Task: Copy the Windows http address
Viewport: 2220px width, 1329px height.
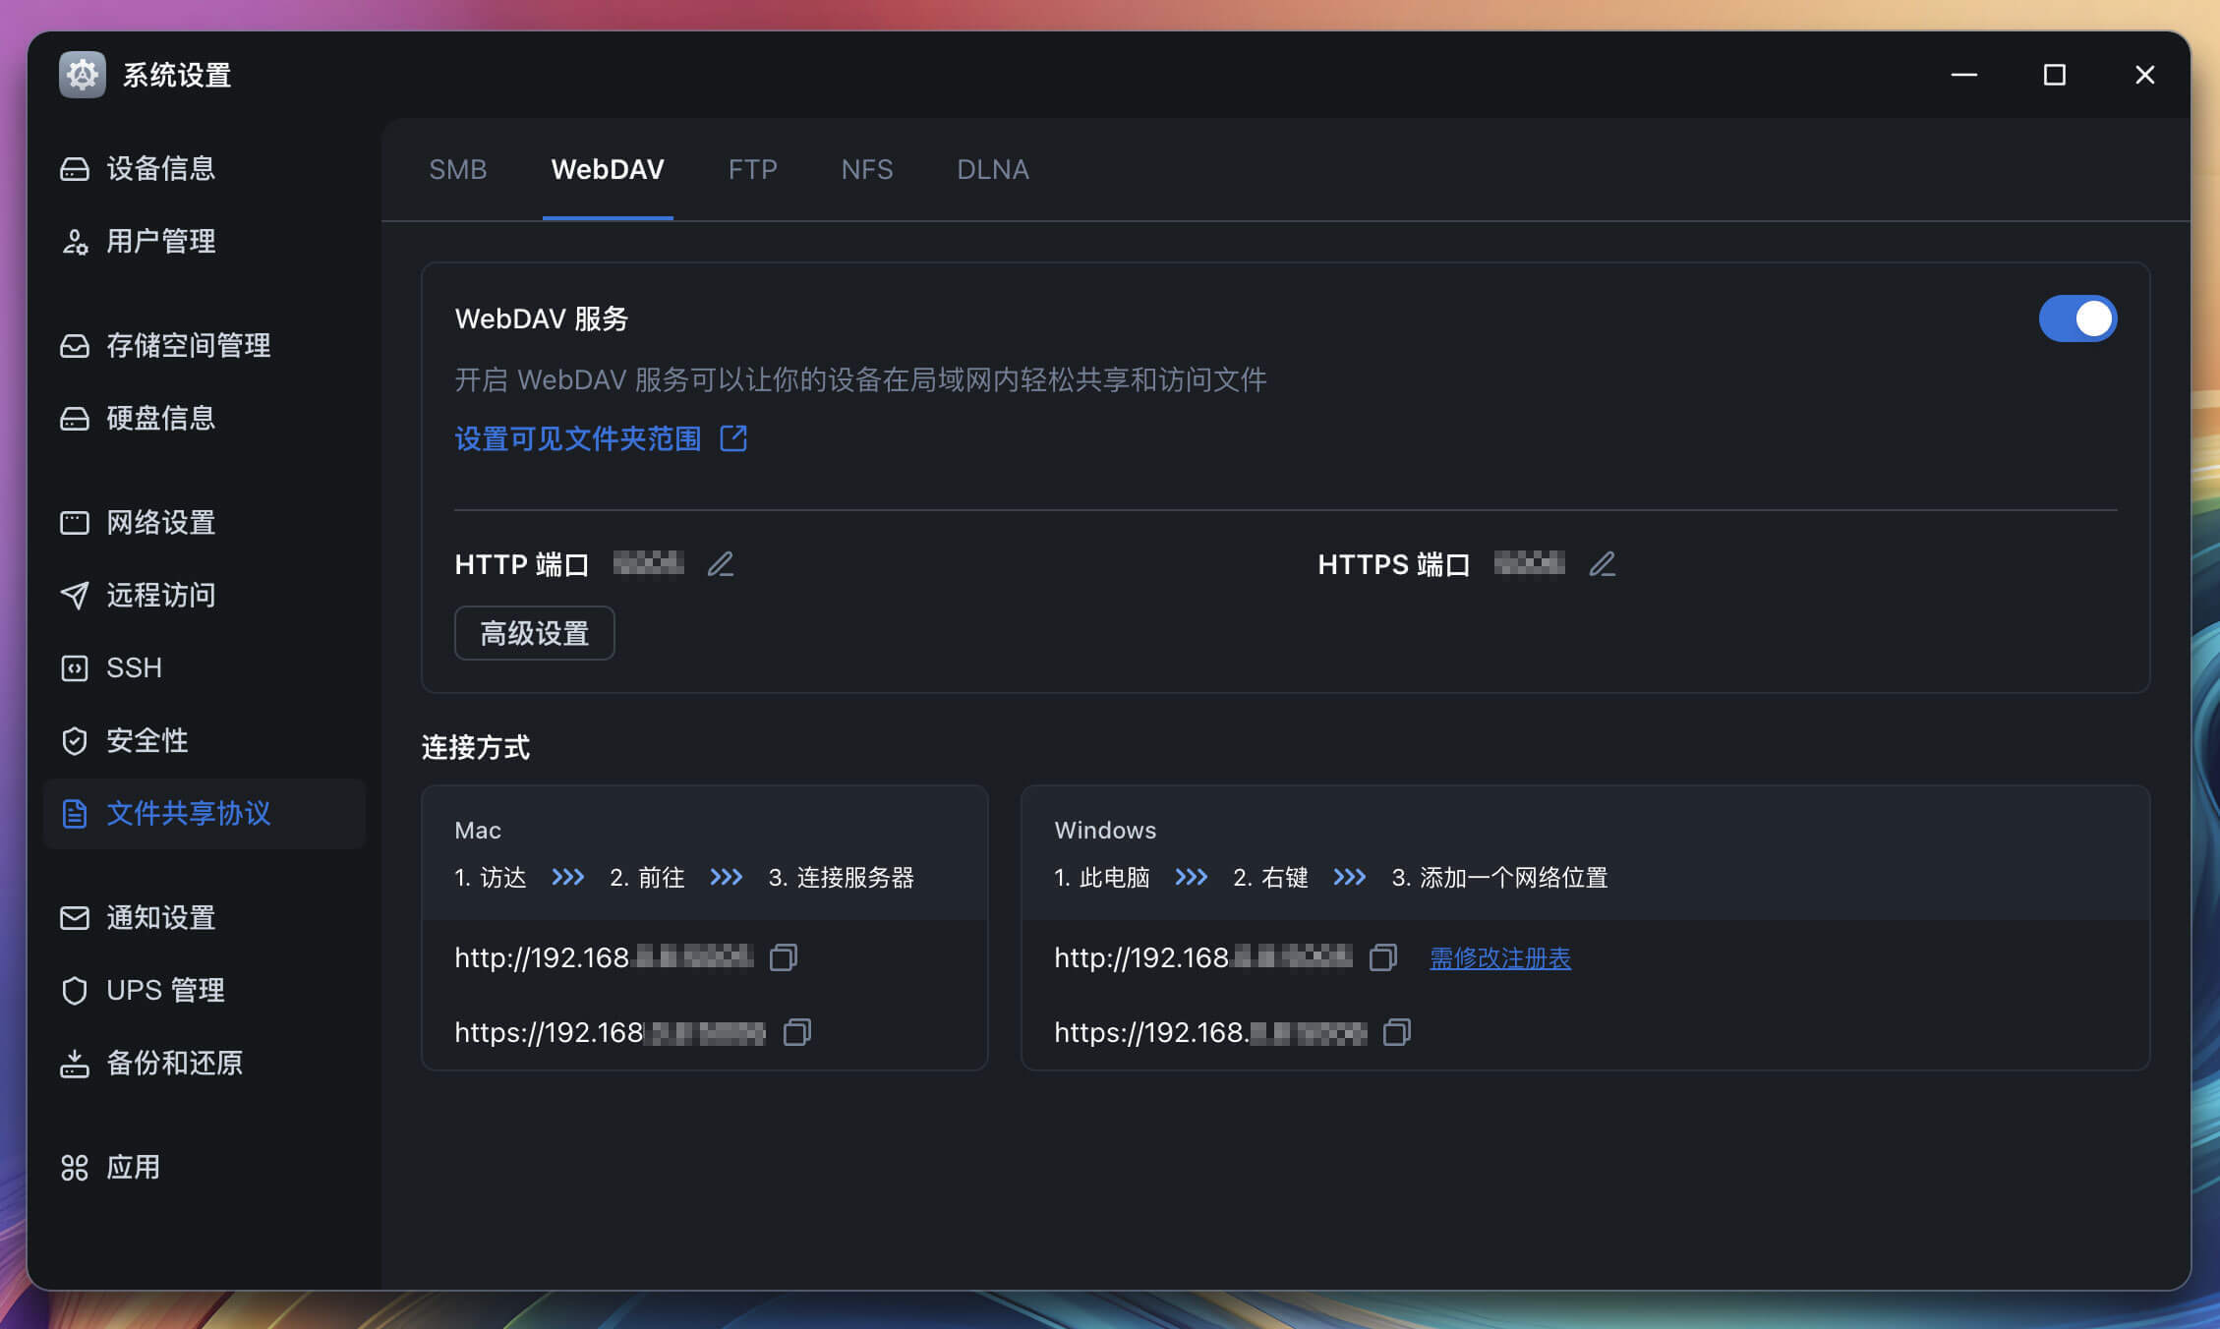Action: pos(1383,957)
